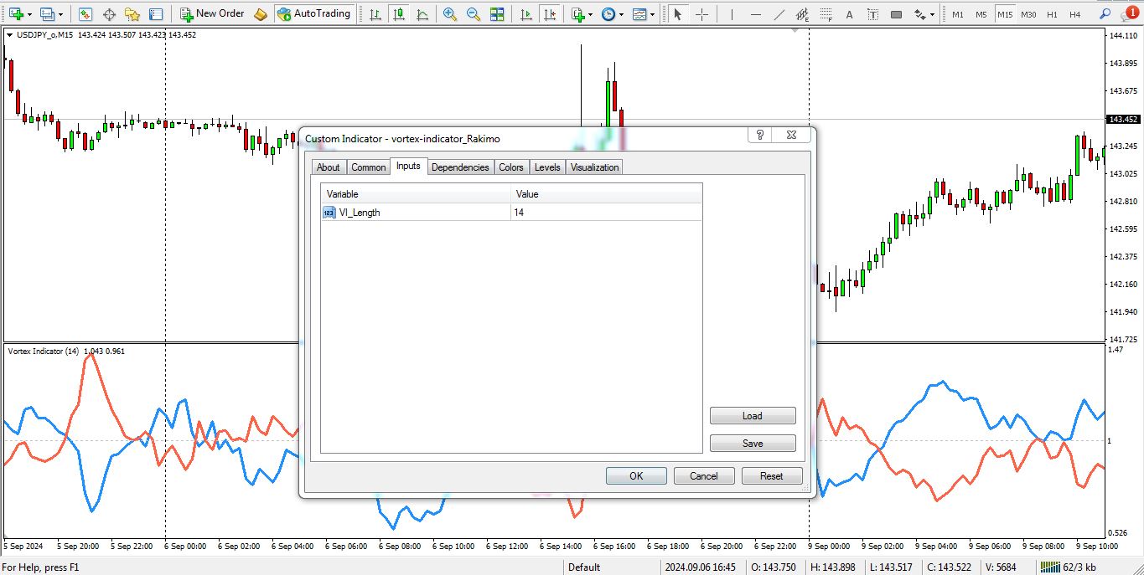Click the Zoom In magnifier icon
Screen dimensions: 1144x575
pos(450,14)
